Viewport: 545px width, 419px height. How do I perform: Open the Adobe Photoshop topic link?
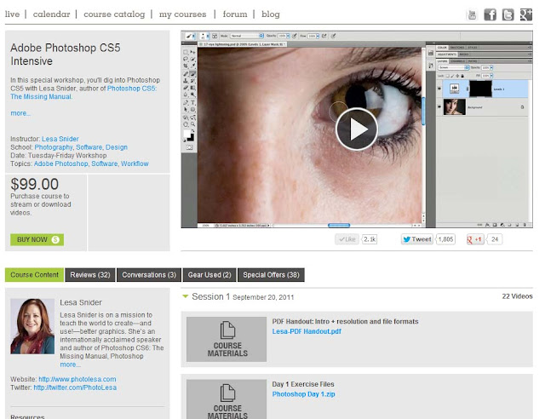click(60, 164)
